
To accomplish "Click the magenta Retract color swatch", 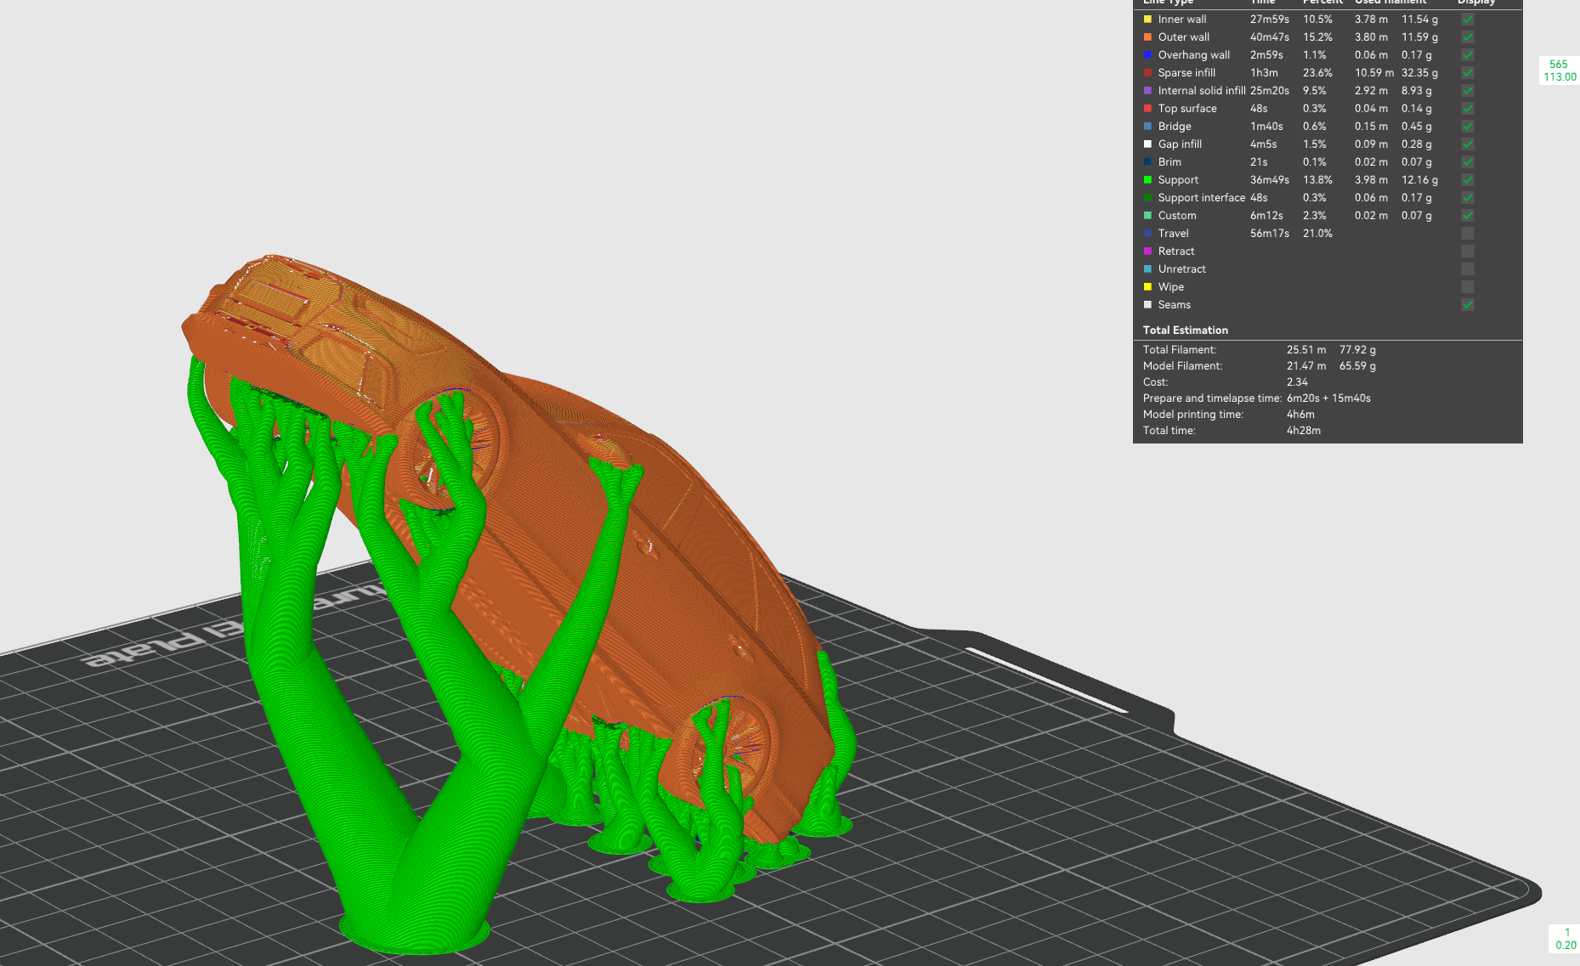I will pyautogui.click(x=1147, y=251).
